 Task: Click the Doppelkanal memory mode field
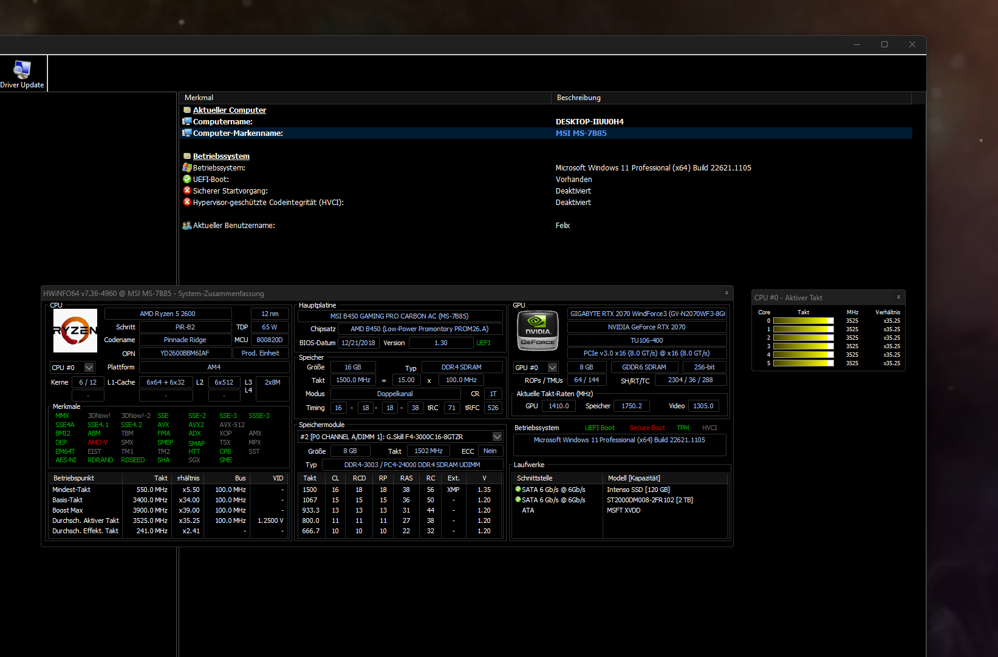coord(395,394)
